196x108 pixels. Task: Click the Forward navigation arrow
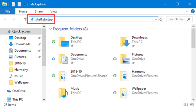click(13, 19)
